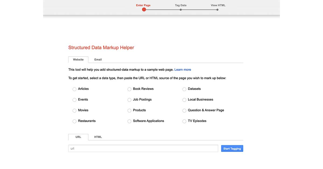Click the View HTML step dot

click(217, 10)
